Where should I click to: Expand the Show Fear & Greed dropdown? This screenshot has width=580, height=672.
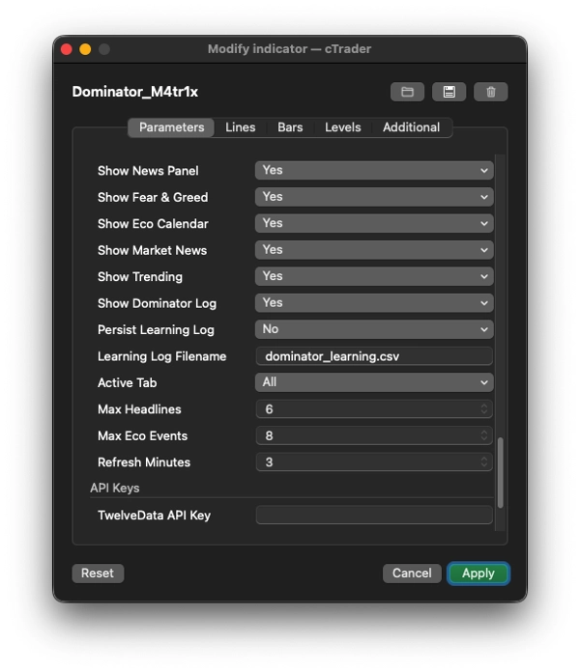[374, 197]
